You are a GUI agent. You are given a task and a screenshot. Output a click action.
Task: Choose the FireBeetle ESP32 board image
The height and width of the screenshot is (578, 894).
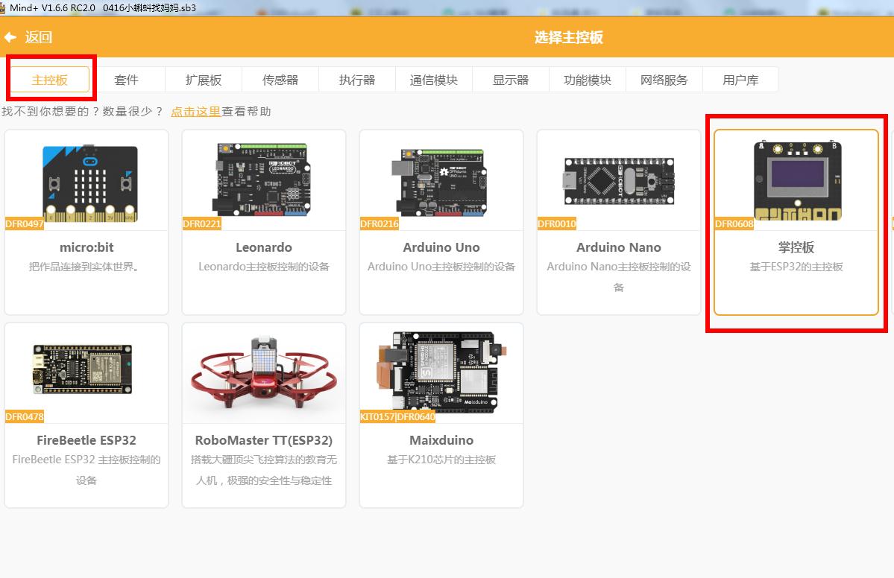pos(83,369)
